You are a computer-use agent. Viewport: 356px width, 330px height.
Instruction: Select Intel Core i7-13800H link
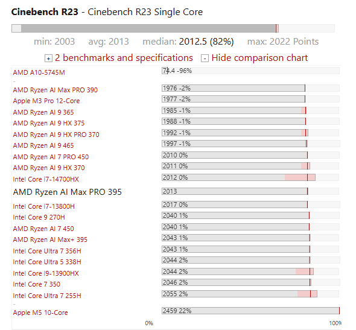coord(44,206)
